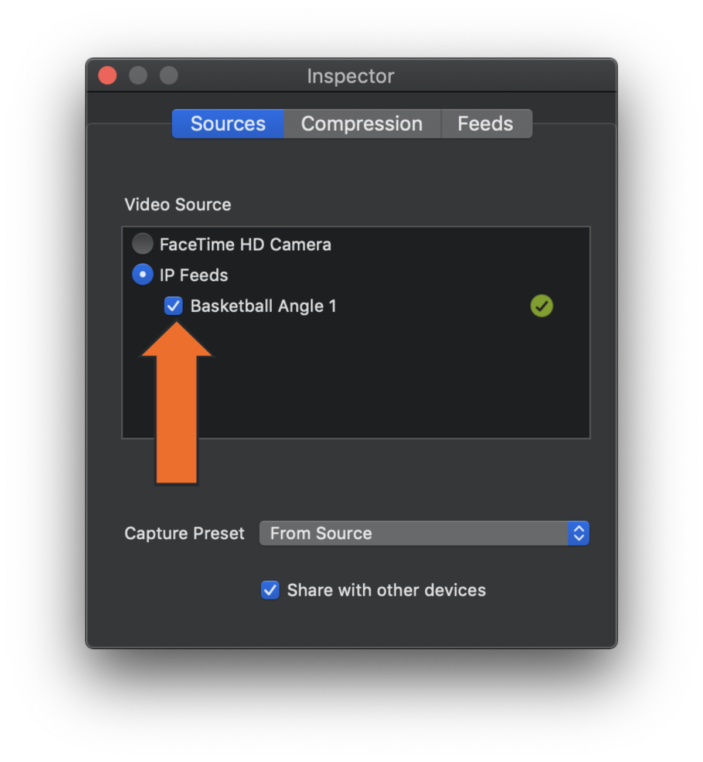Click the Video Source heading
The image size is (703, 762).
(x=178, y=204)
